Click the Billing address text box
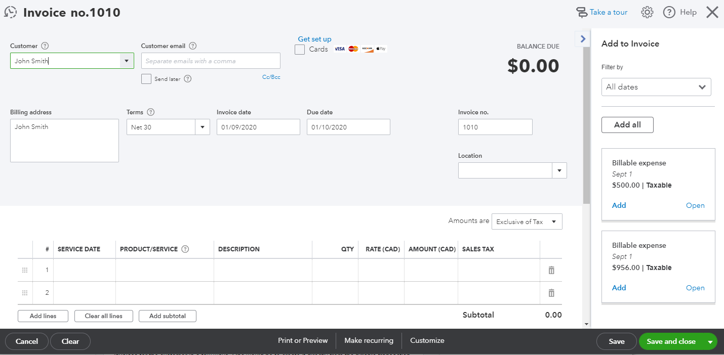 64,141
